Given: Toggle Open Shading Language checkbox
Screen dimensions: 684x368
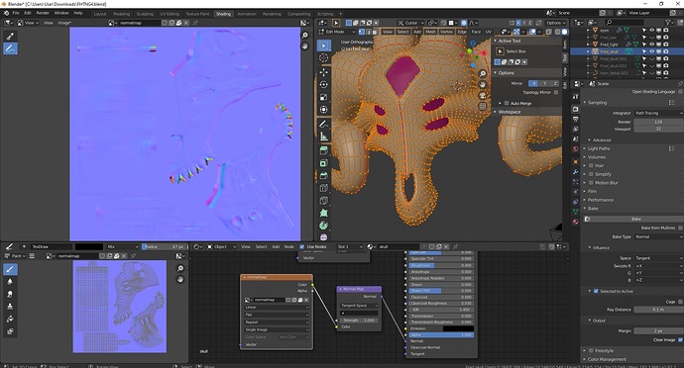Looking at the screenshot, I should [680, 92].
